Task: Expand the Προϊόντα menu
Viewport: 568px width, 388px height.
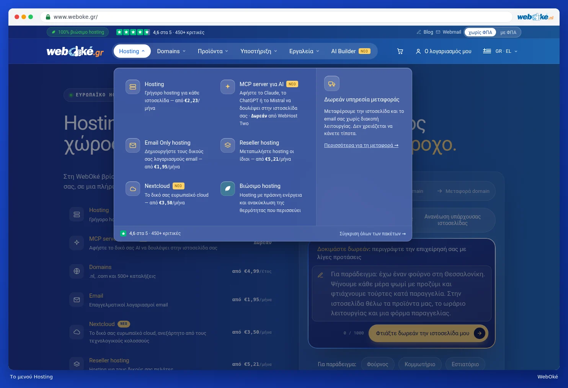Action: coord(213,51)
